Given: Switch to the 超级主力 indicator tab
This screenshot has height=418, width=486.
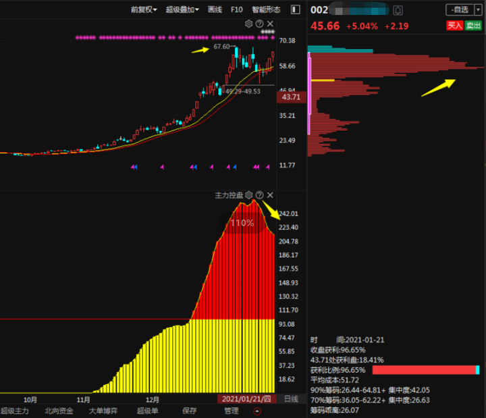Looking at the screenshot, I should (x=15, y=411).
